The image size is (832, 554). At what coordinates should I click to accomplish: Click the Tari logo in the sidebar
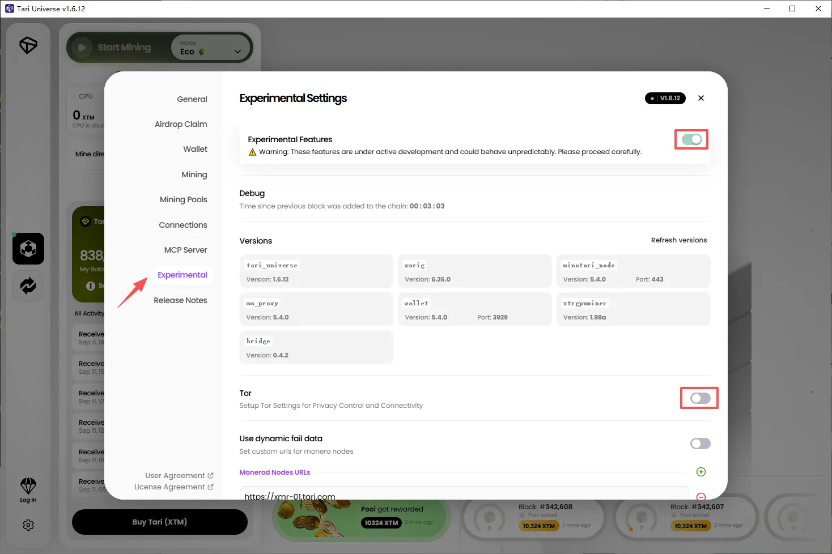point(28,45)
